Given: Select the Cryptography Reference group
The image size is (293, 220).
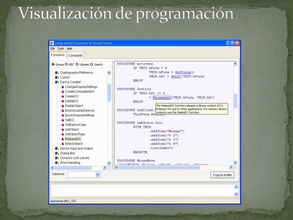Looking at the screenshot, I should click(77, 72).
